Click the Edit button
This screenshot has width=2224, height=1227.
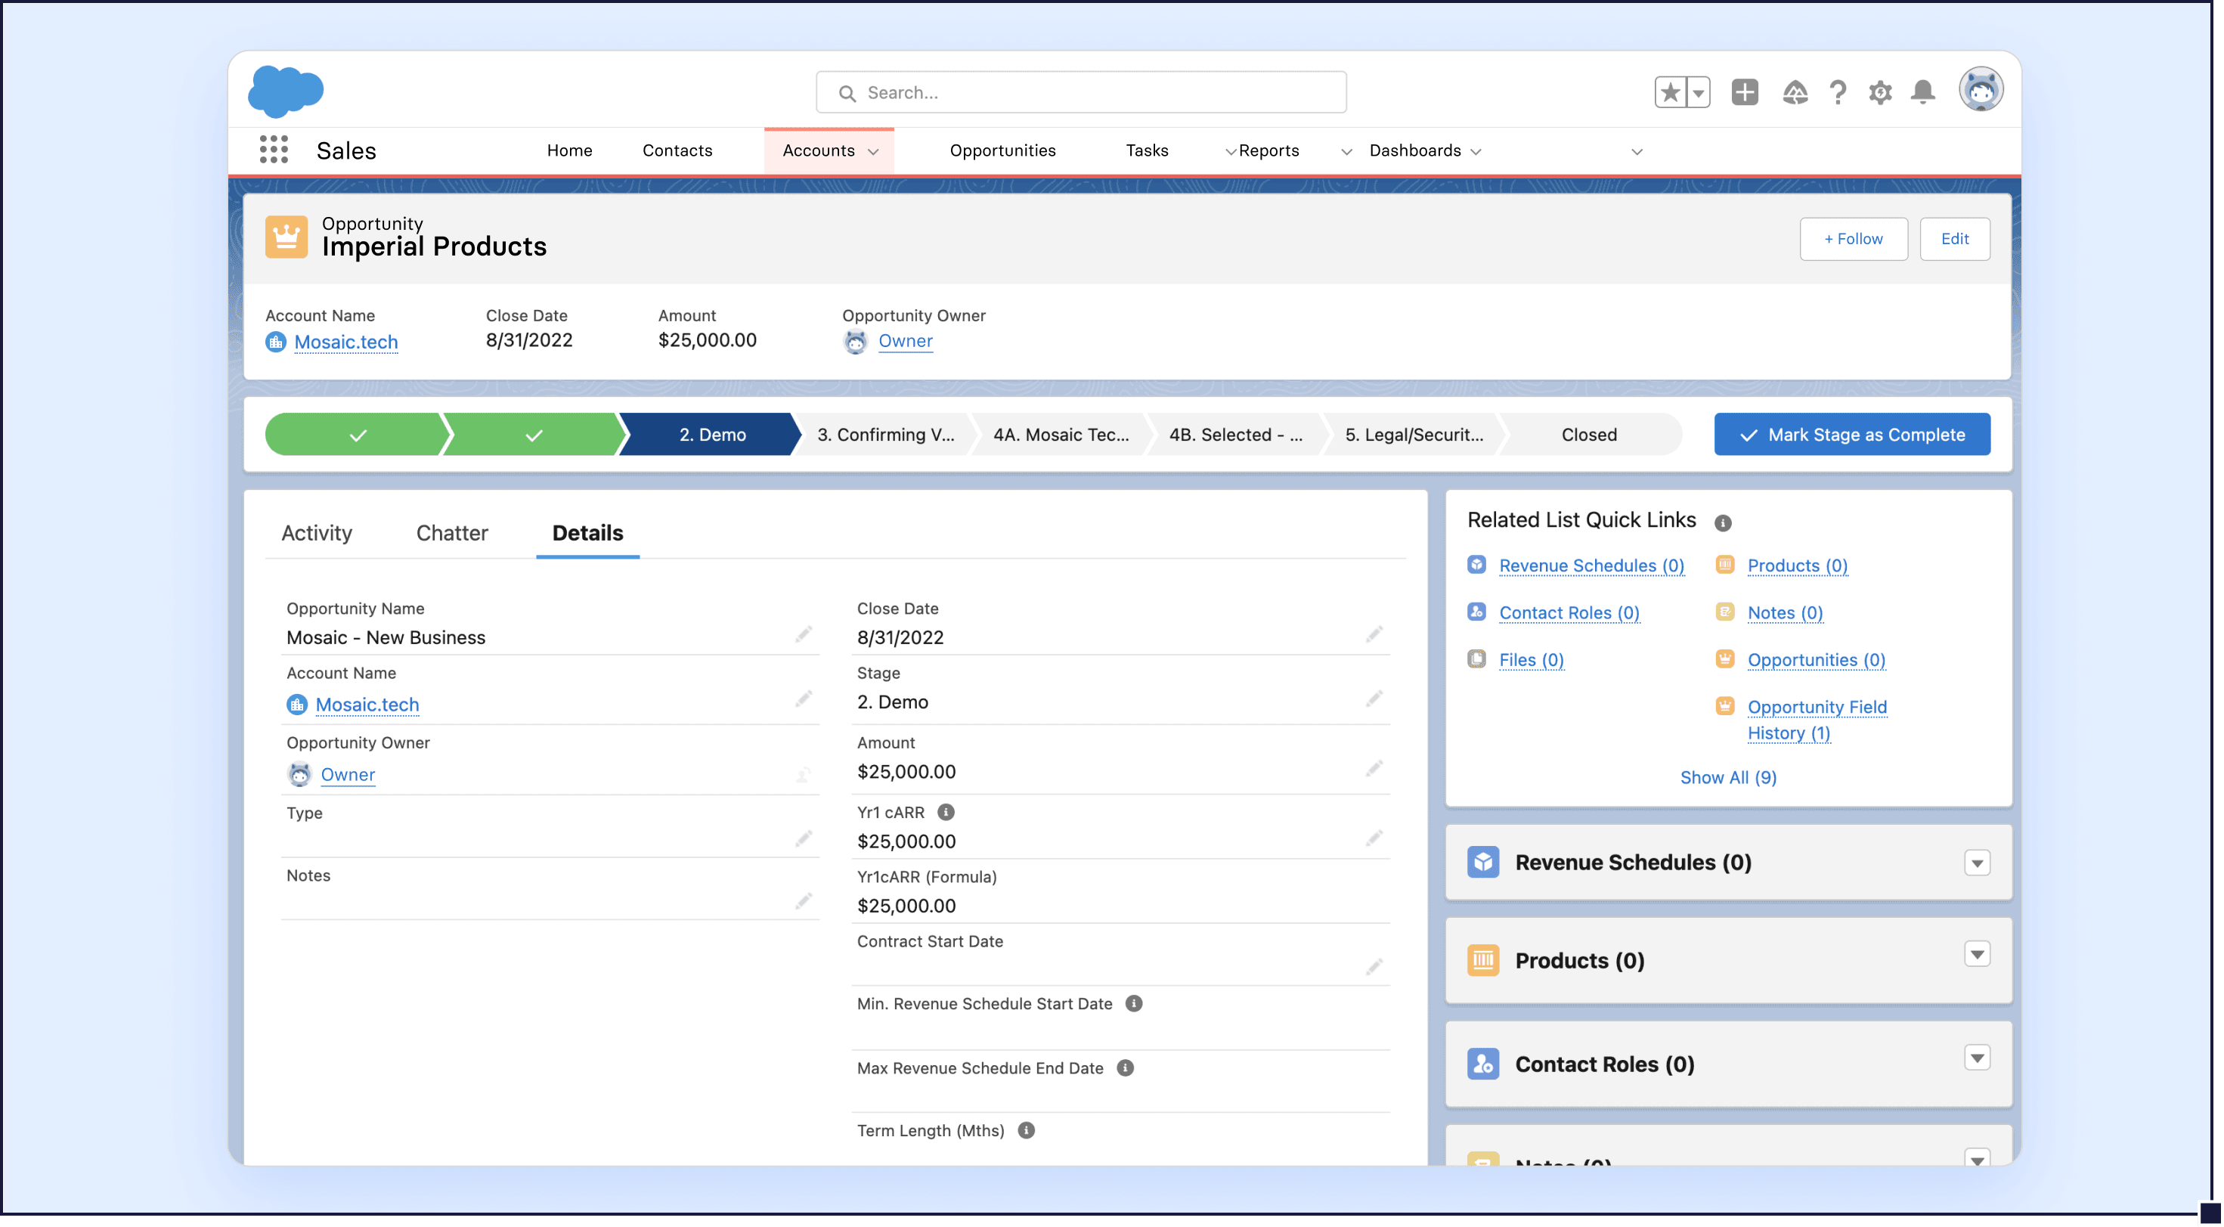pyautogui.click(x=1954, y=238)
